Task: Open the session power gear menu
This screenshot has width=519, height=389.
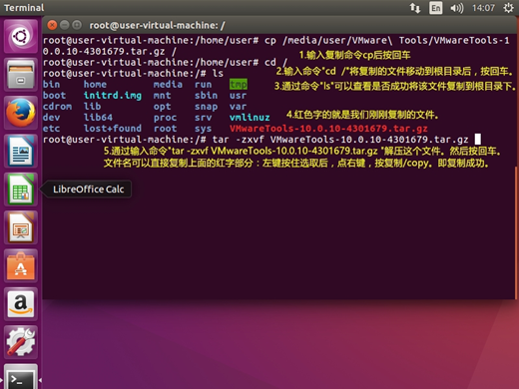Action: click(x=508, y=8)
